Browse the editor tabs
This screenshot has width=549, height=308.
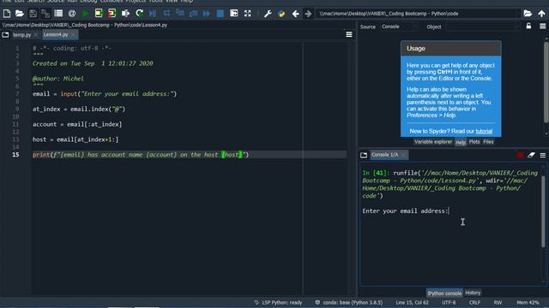pyautogui.click(x=5, y=34)
